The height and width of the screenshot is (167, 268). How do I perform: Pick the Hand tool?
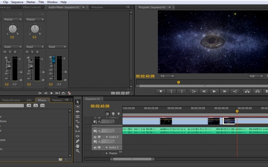77,146
